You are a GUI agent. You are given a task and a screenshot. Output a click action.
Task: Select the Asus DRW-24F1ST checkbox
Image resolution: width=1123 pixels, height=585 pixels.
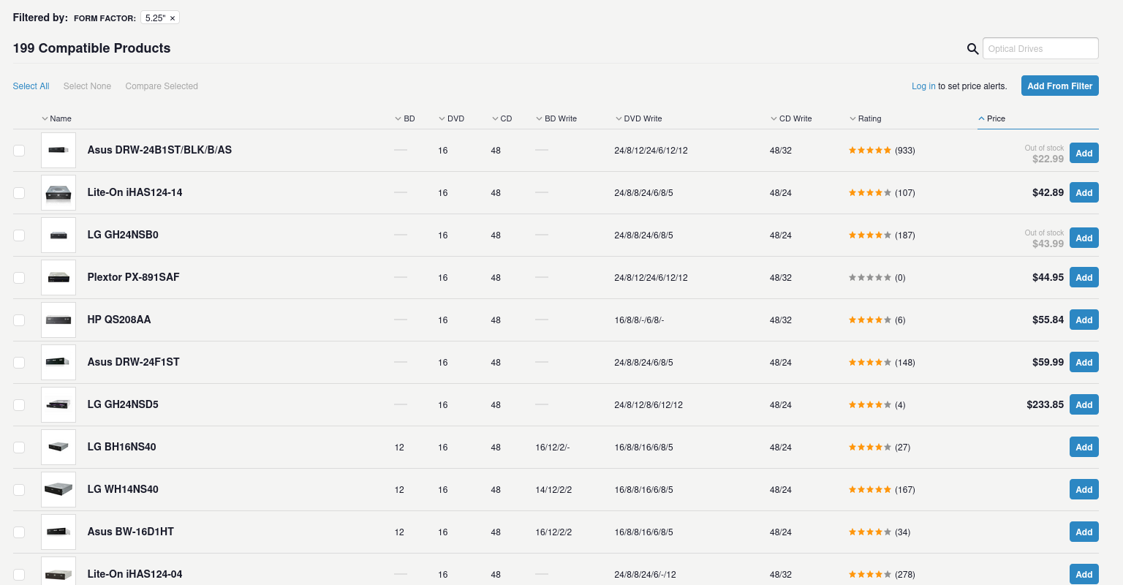click(x=19, y=363)
